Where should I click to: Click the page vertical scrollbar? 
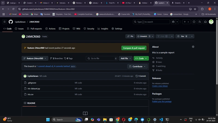click(217, 52)
